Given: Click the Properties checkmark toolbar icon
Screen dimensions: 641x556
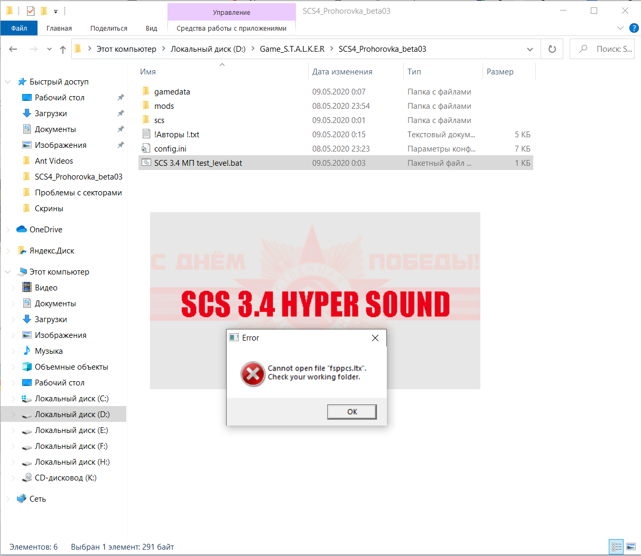Looking at the screenshot, I should point(30,11).
